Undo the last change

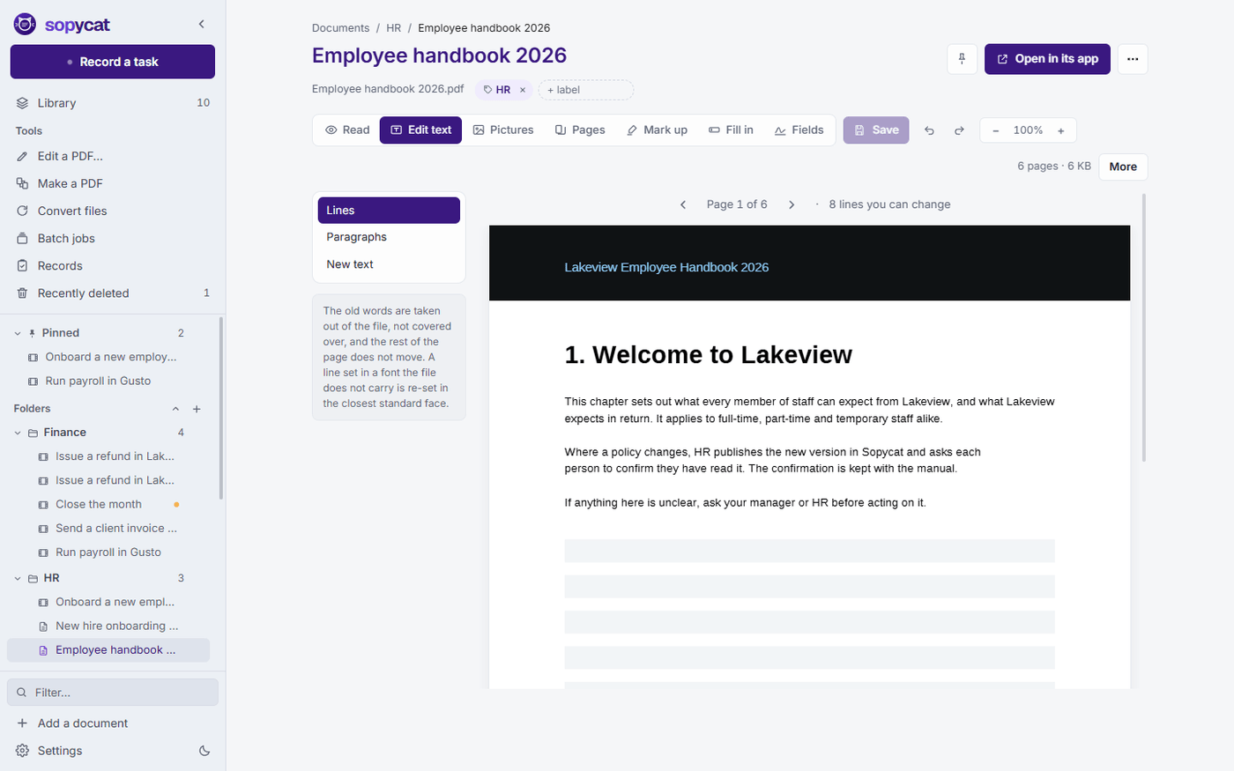click(929, 130)
